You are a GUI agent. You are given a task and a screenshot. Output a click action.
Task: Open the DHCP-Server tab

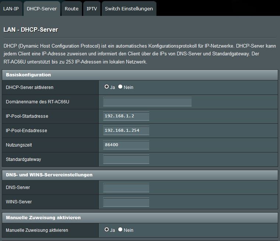pos(42,8)
